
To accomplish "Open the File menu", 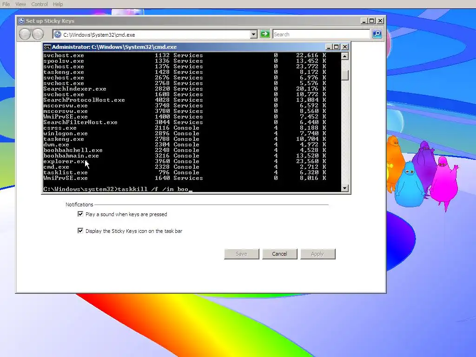I will click(x=6, y=4).
